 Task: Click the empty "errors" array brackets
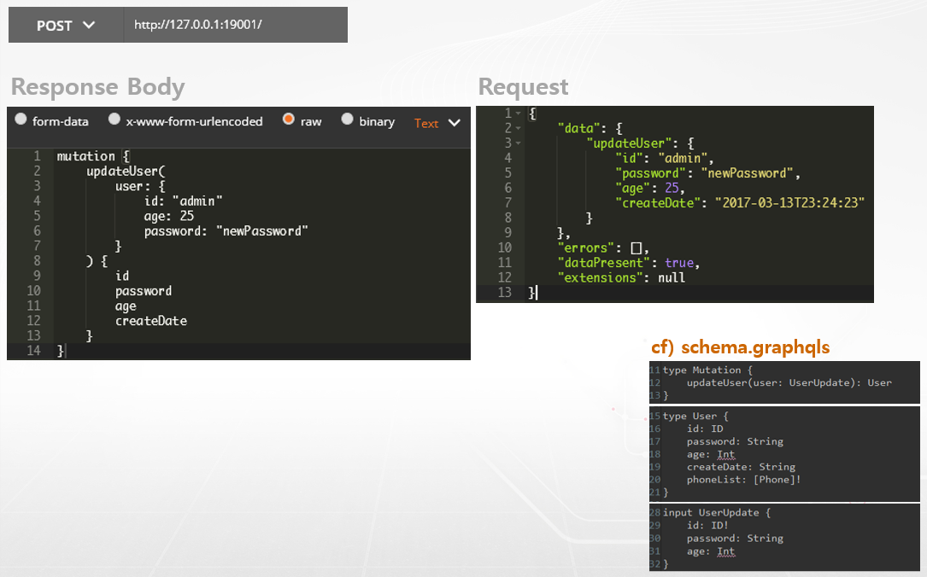pyautogui.click(x=636, y=248)
